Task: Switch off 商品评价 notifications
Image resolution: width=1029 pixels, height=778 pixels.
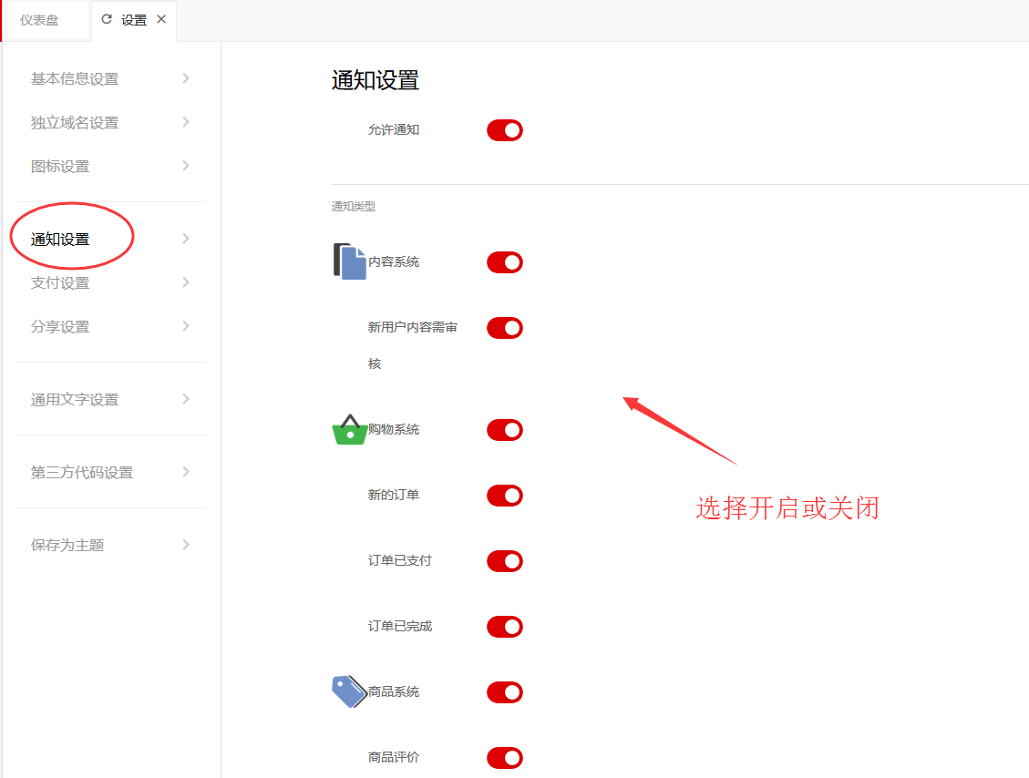Action: (x=504, y=758)
